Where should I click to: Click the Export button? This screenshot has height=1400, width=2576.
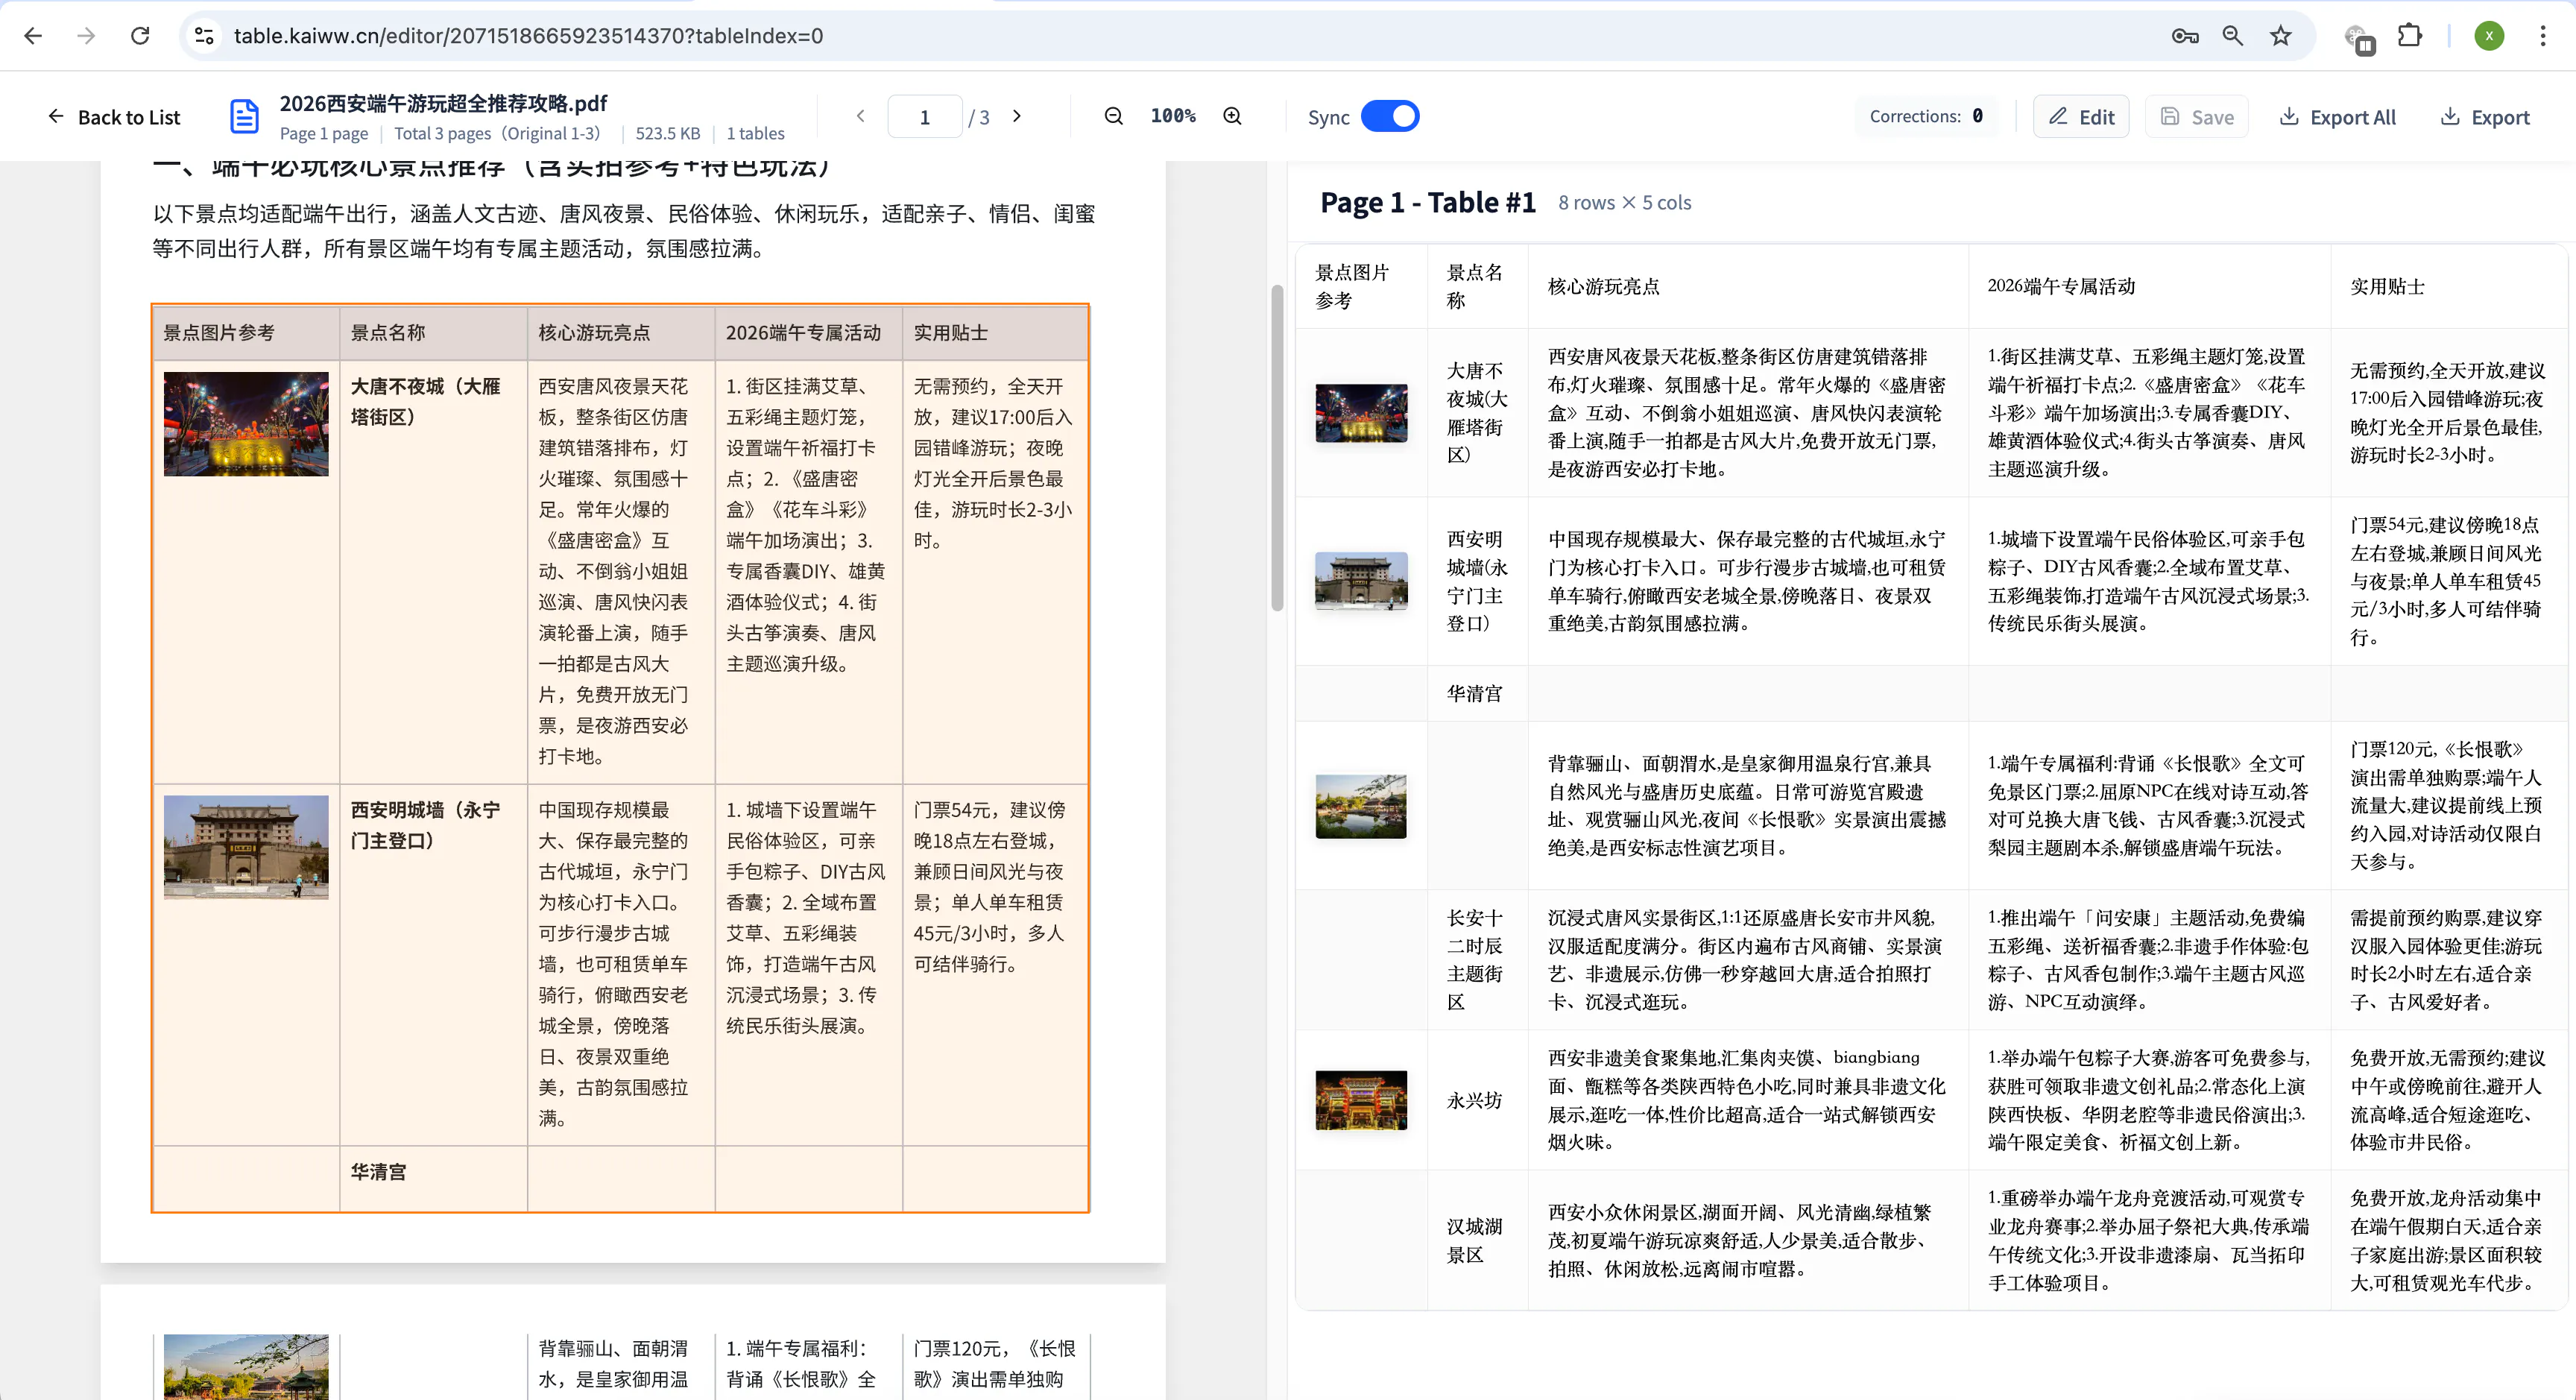pyautogui.click(x=2485, y=117)
